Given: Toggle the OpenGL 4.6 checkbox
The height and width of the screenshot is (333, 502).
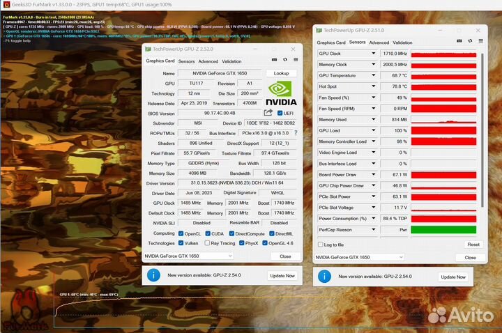Looking at the screenshot, I should click(x=265, y=243).
